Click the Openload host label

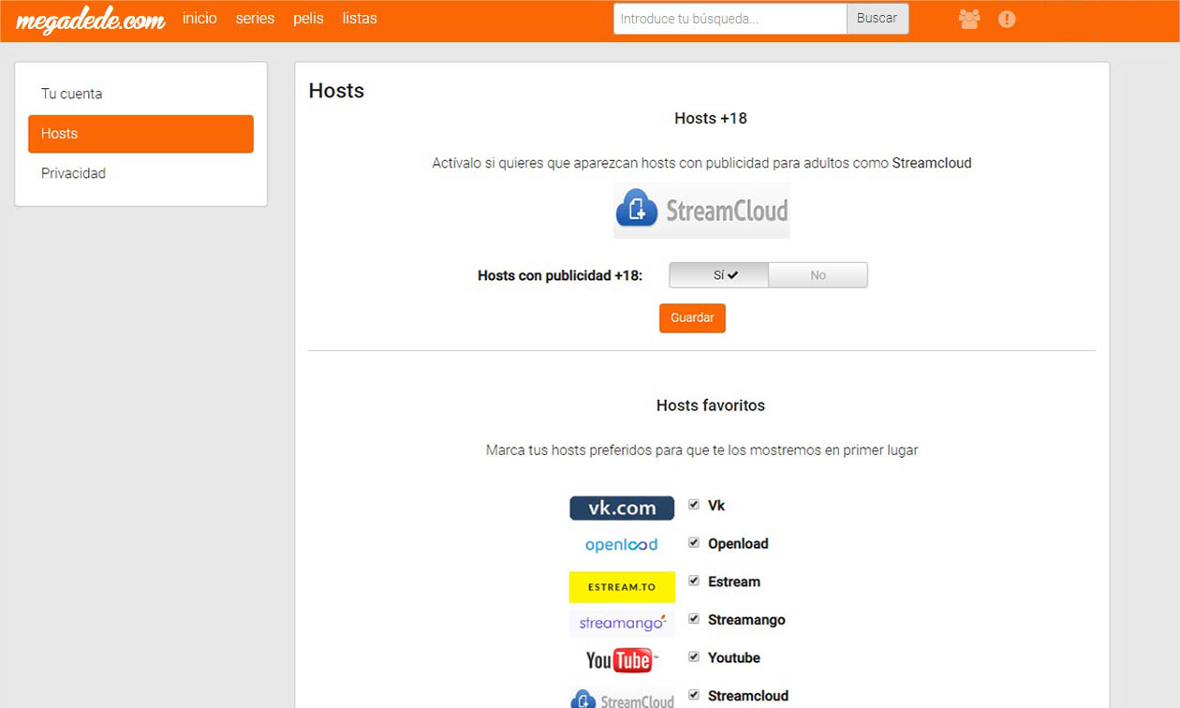pos(738,544)
